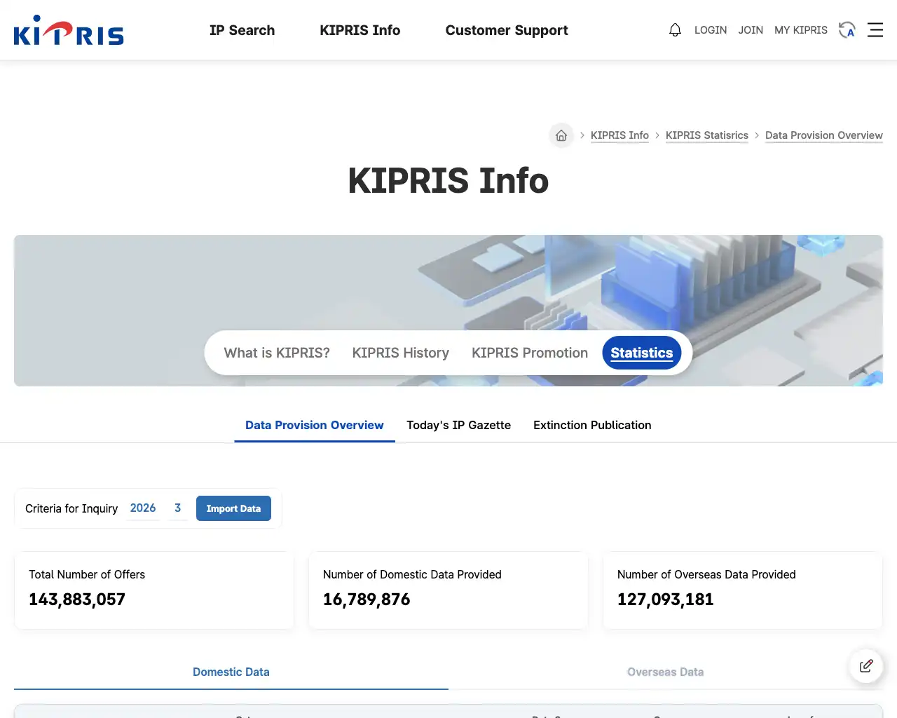Screen dimensions: 897x718
Task: Select the KIPRIS Promotion tab
Action: click(x=530, y=353)
